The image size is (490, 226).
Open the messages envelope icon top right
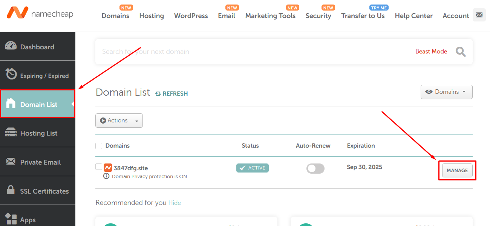(479, 15)
